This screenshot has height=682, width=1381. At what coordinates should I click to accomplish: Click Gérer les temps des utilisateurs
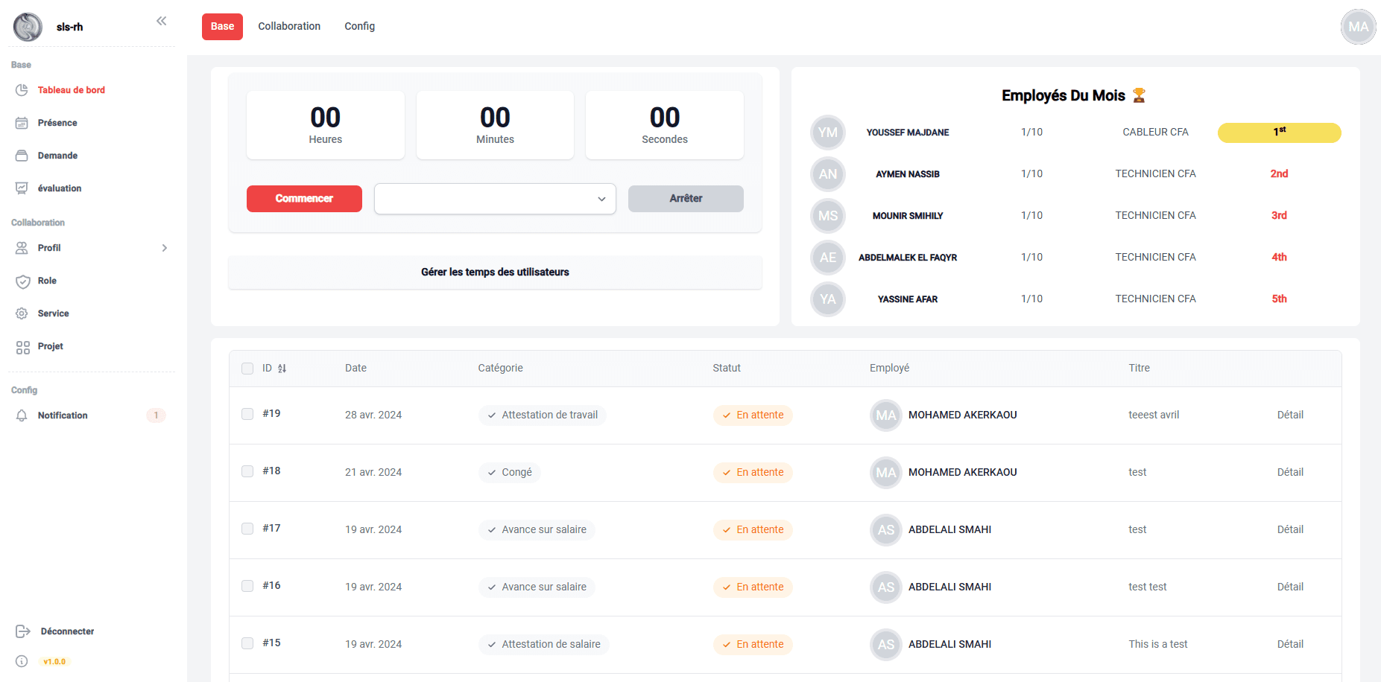pos(495,273)
